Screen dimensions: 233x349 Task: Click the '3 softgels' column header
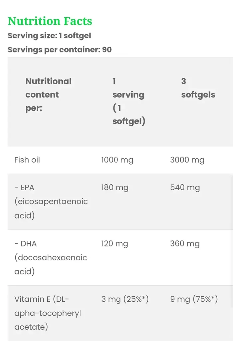click(x=198, y=88)
